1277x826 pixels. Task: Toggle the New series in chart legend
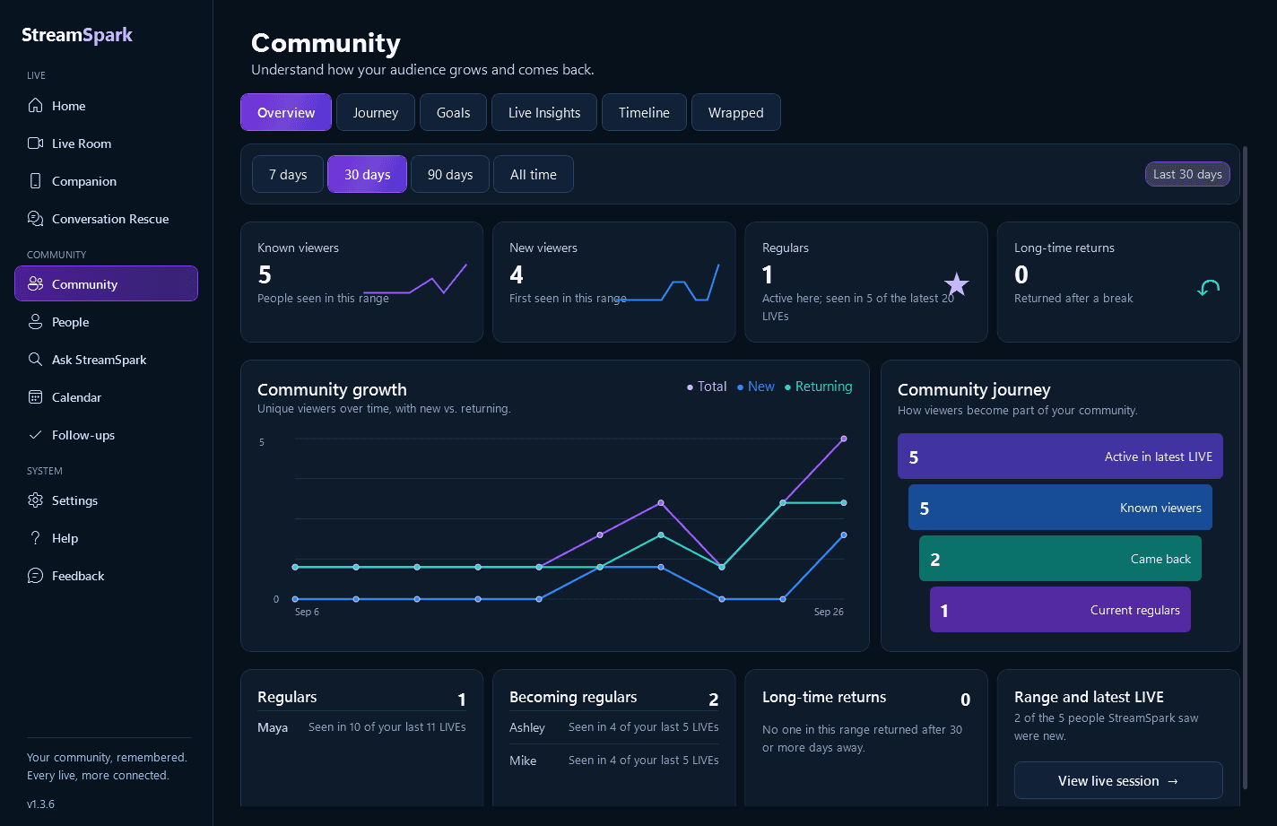755,387
